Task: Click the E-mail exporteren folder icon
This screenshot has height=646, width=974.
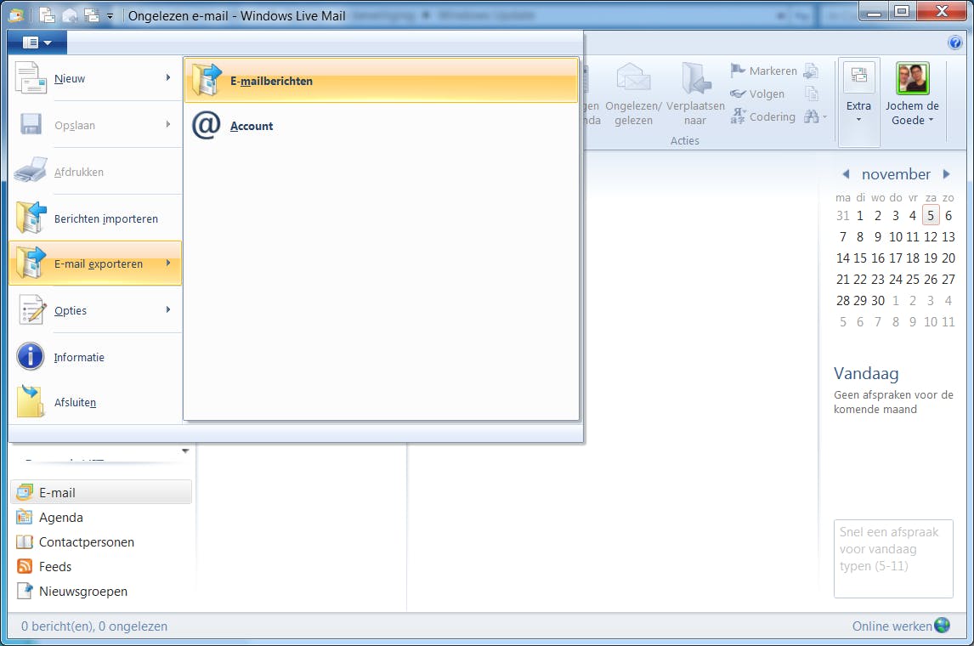Action: tap(31, 263)
